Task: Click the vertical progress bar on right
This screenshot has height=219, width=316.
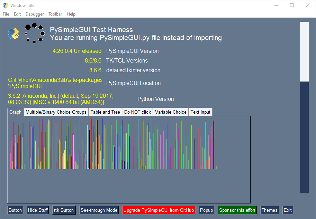Action: pos(304,107)
